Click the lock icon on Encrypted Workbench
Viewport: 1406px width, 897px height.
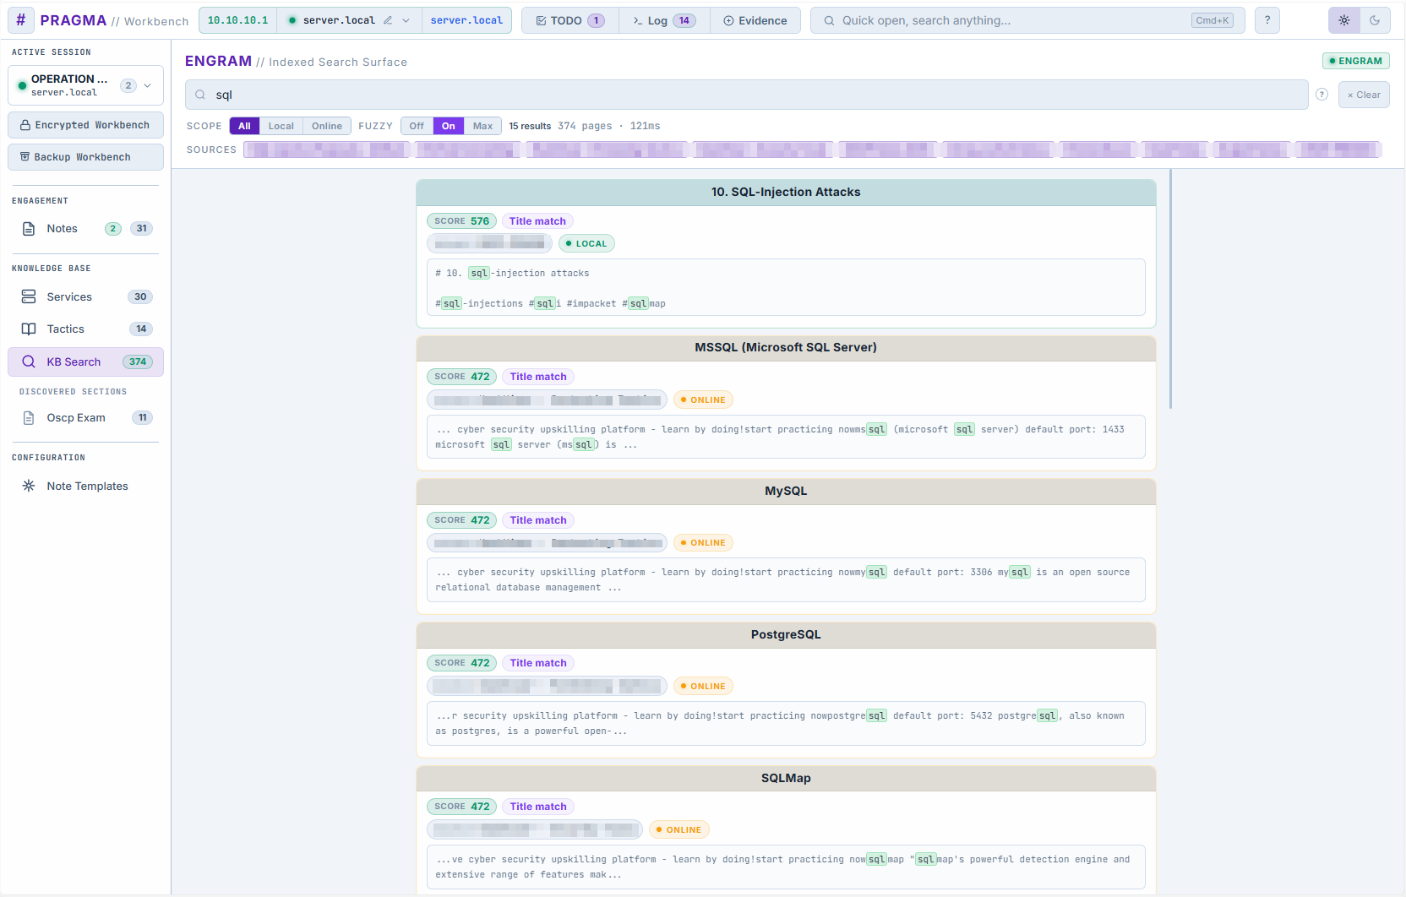pyautogui.click(x=25, y=125)
